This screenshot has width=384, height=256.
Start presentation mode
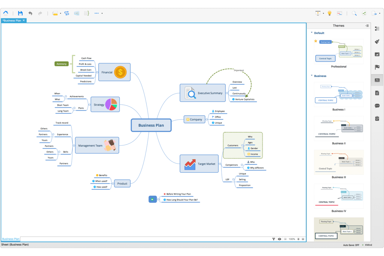[318, 13]
